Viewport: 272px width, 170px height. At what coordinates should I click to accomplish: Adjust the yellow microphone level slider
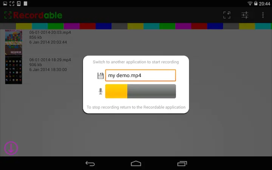tap(141, 91)
